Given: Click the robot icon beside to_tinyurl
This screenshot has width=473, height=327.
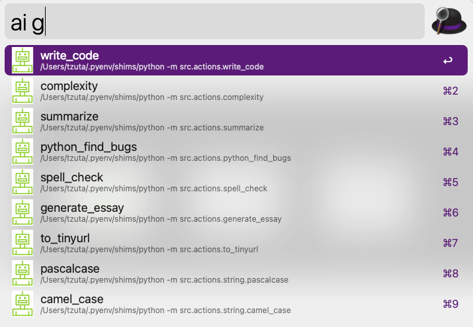Looking at the screenshot, I should click(x=22, y=243).
